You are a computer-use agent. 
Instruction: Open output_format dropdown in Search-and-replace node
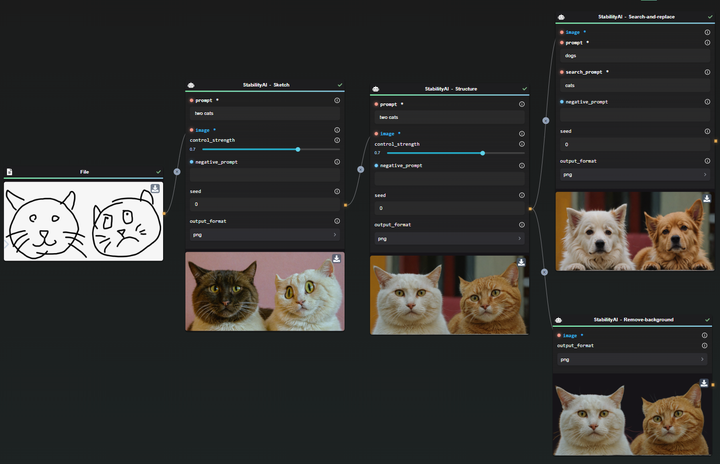(x=634, y=175)
